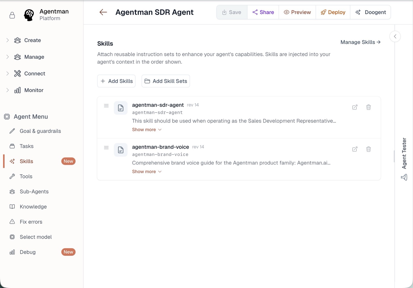Click the Add Skill Sets button
This screenshot has height=288, width=413.
(x=166, y=81)
